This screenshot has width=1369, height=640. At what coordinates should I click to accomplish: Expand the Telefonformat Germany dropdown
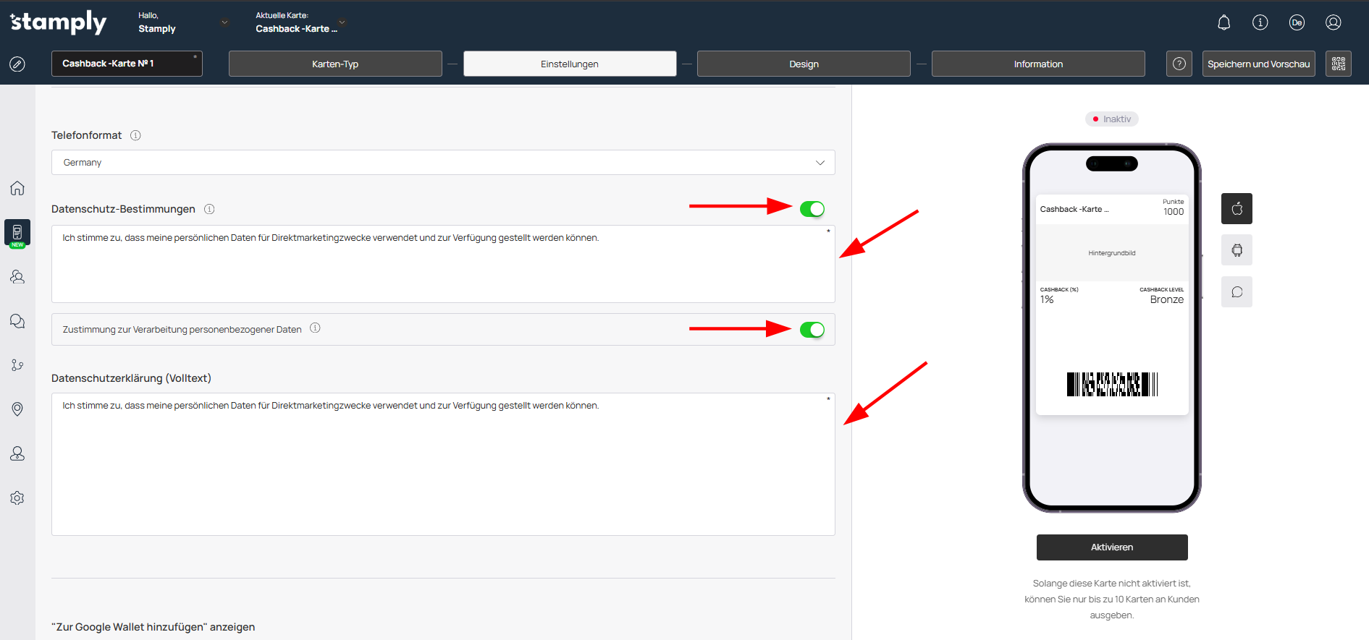(x=442, y=163)
